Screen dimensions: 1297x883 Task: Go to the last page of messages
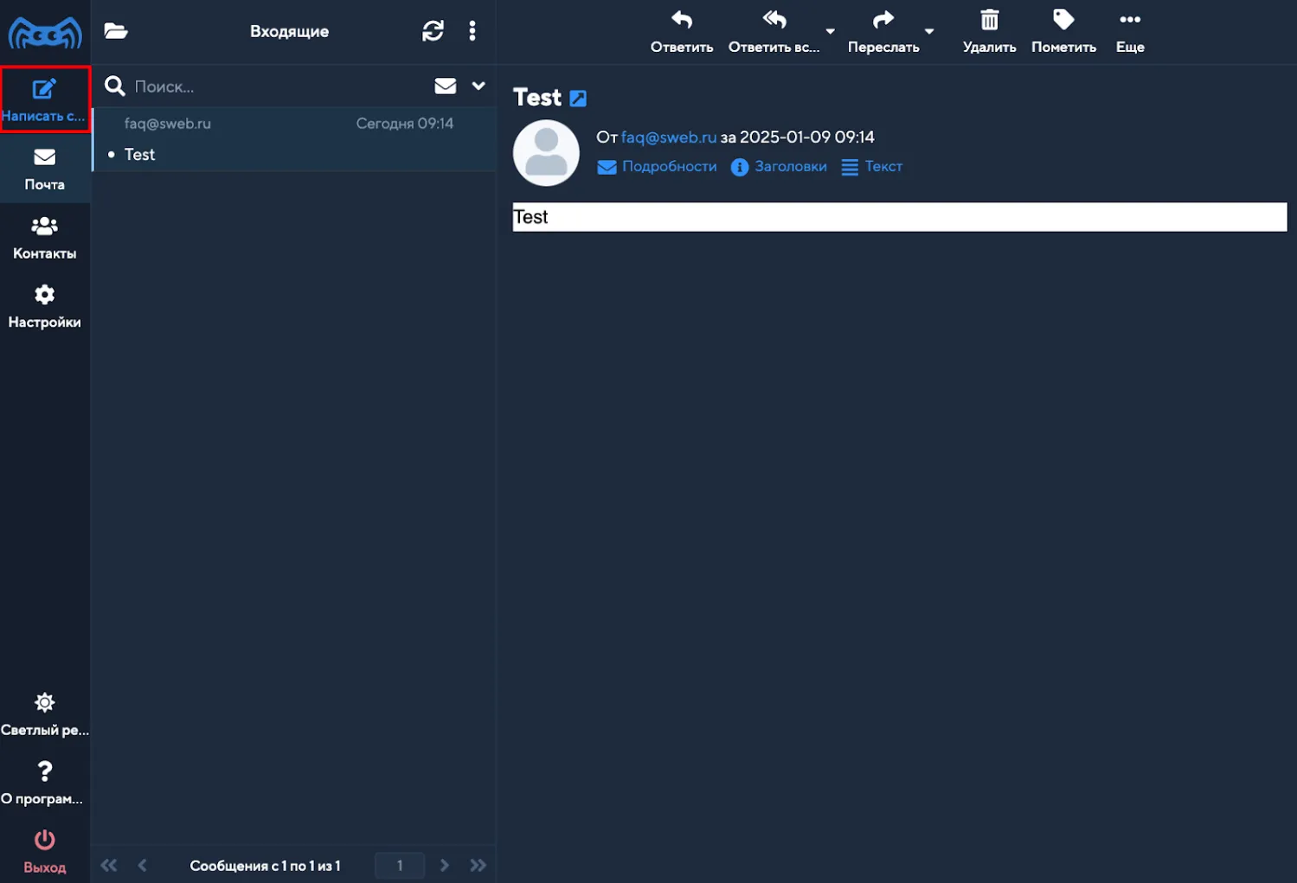click(478, 865)
